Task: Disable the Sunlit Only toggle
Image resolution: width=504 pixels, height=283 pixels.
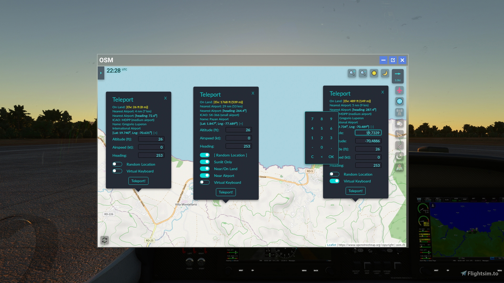Action: pyautogui.click(x=205, y=162)
